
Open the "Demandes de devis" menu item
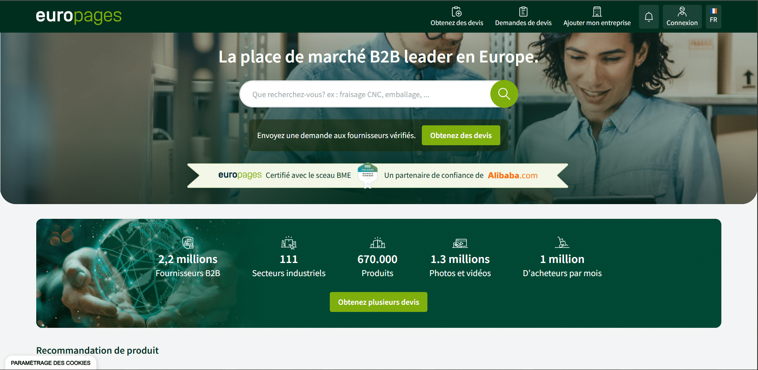pos(523,23)
